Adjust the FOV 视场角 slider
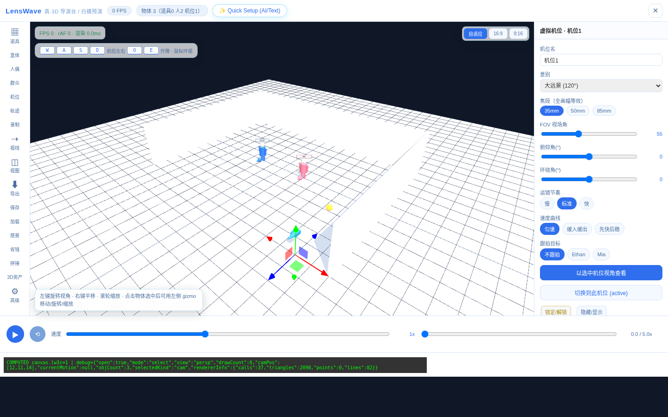 click(x=589, y=134)
